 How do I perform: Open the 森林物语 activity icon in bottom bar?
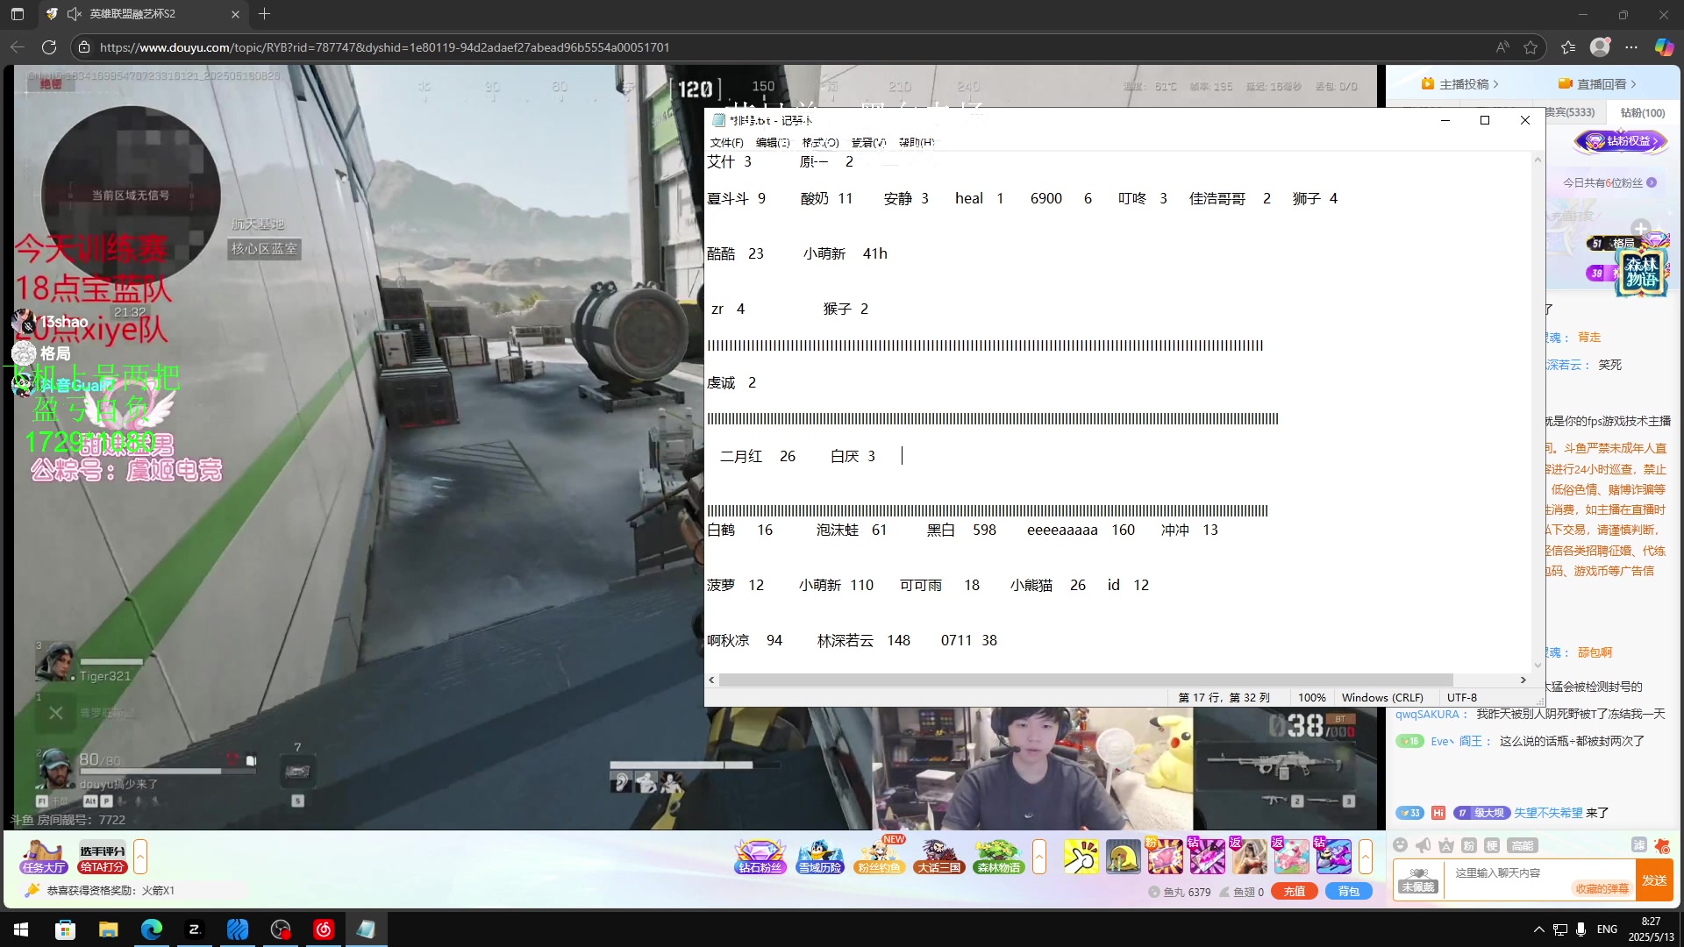point(999,857)
